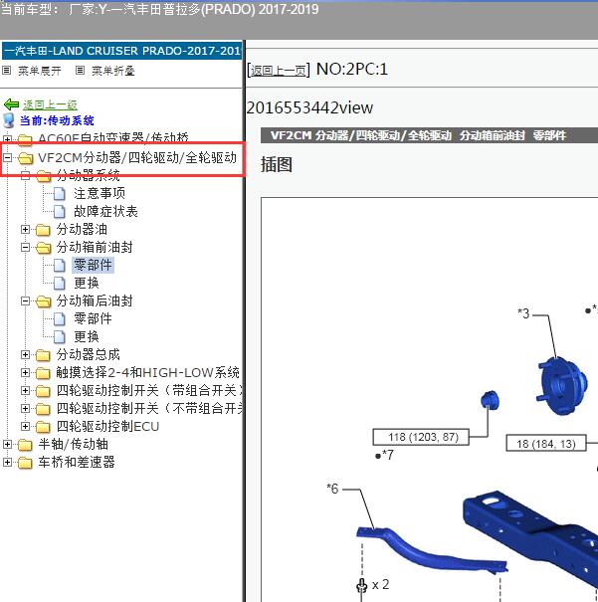This screenshot has height=602, width=598.
Task: Click callout *6 in the illustration
Action: coord(332,489)
